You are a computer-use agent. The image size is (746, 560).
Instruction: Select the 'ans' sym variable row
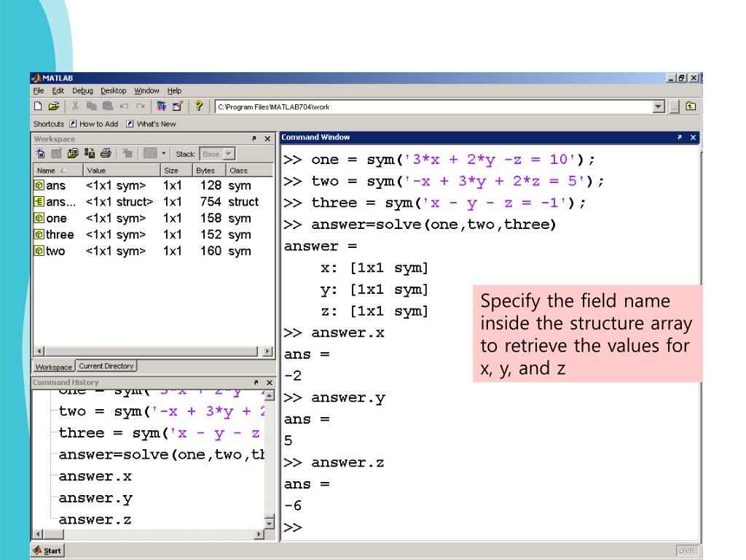click(153, 185)
